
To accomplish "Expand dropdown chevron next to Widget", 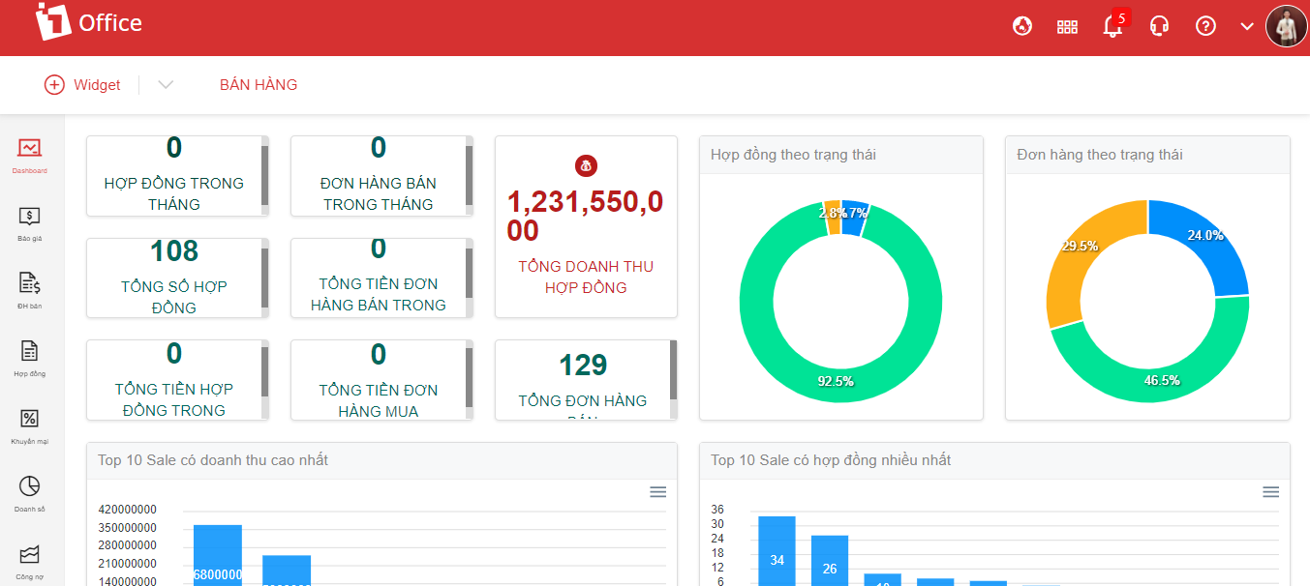I will (x=166, y=85).
